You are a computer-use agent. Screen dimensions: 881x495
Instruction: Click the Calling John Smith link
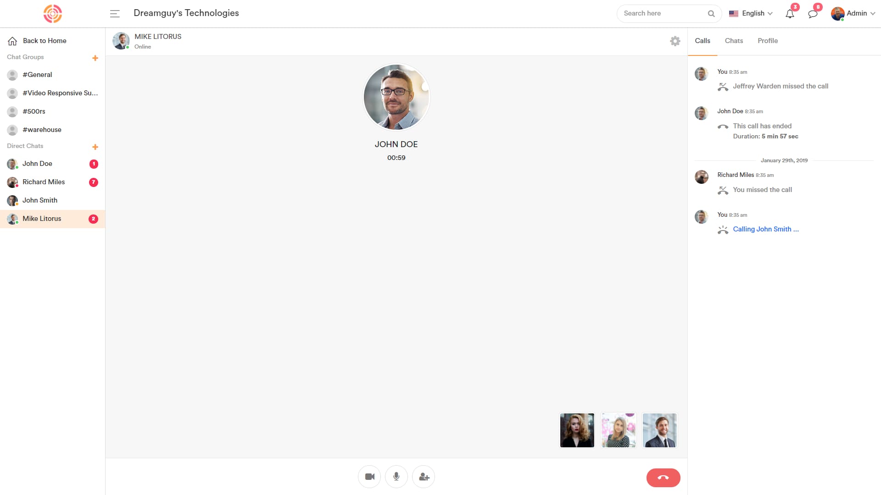click(x=765, y=229)
